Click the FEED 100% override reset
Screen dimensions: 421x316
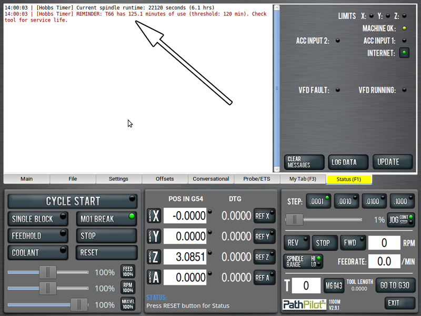click(128, 272)
